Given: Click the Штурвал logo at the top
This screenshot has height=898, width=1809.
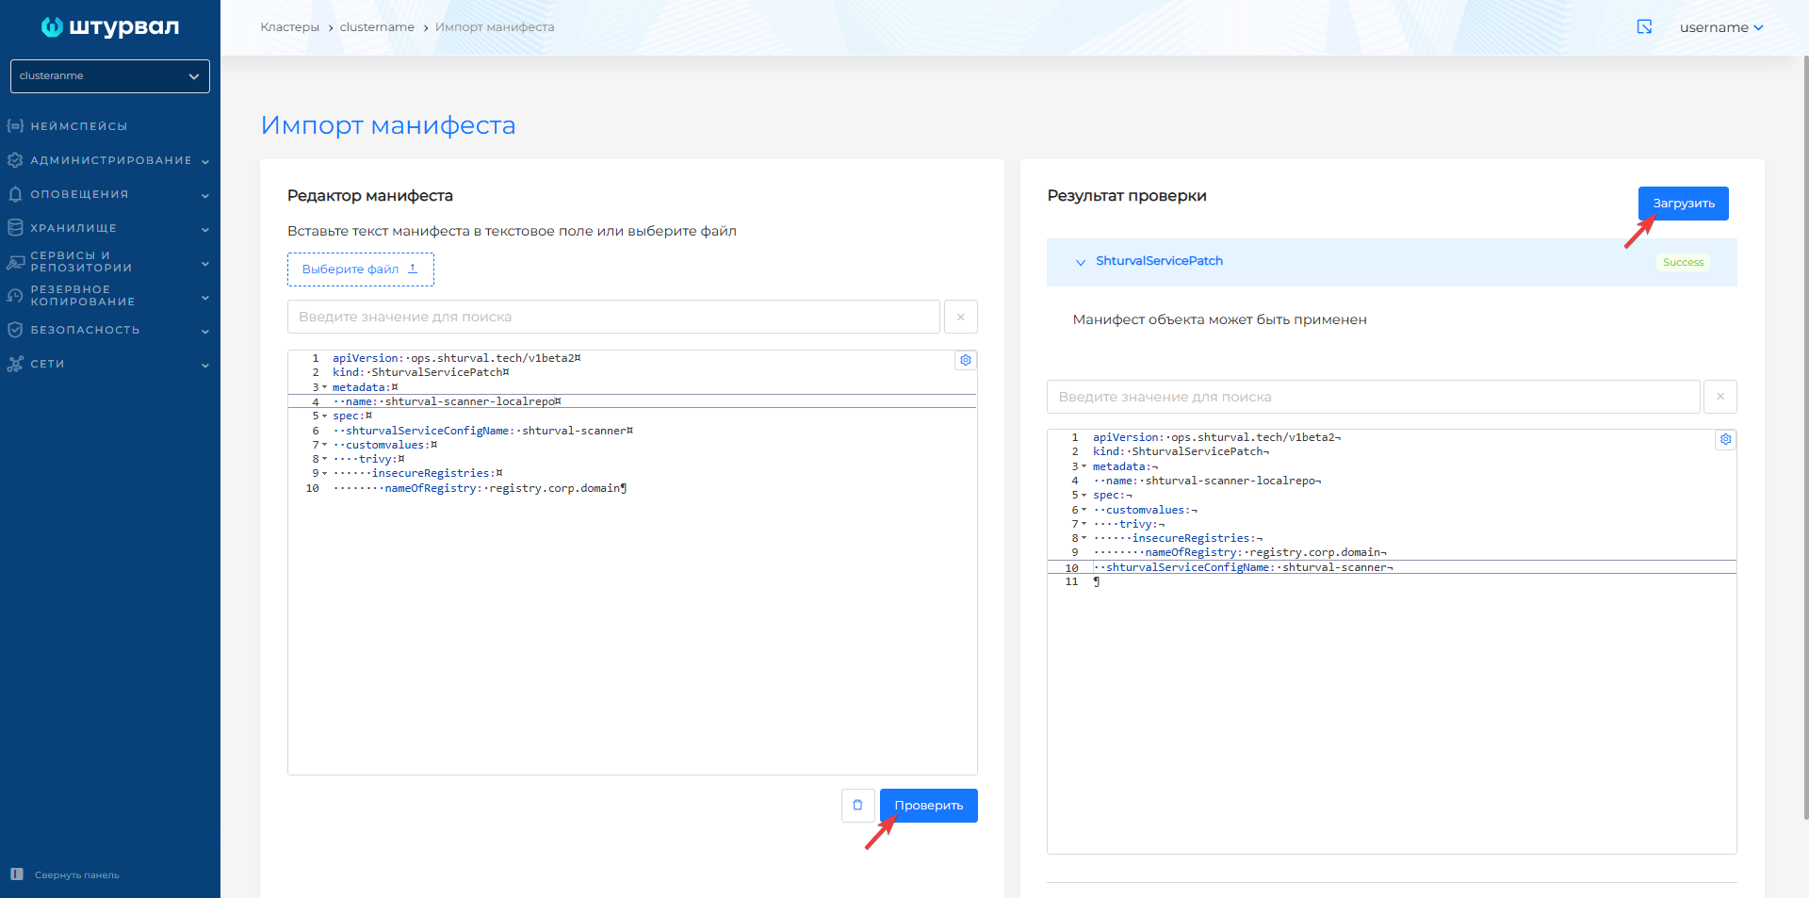Looking at the screenshot, I should (109, 27).
